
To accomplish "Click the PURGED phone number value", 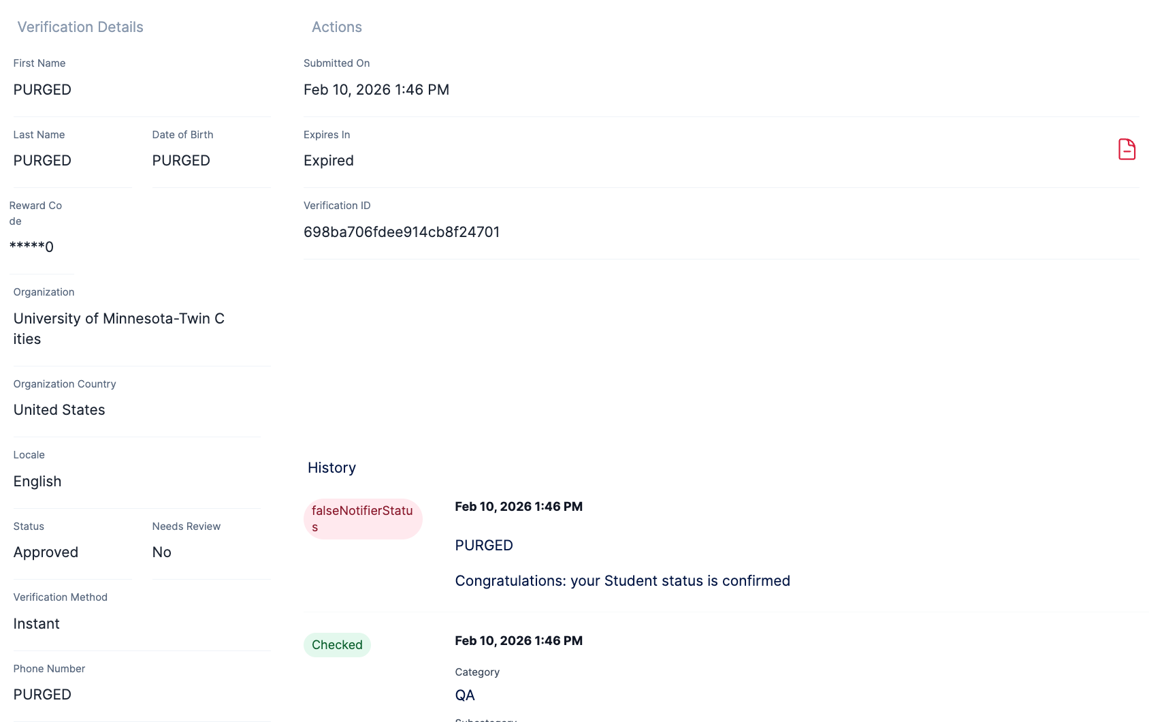I will pyautogui.click(x=42, y=694).
